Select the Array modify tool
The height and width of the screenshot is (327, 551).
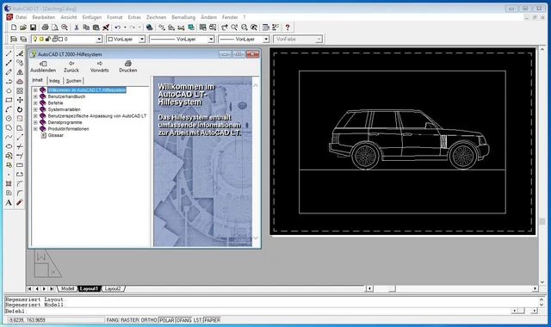tap(20, 90)
